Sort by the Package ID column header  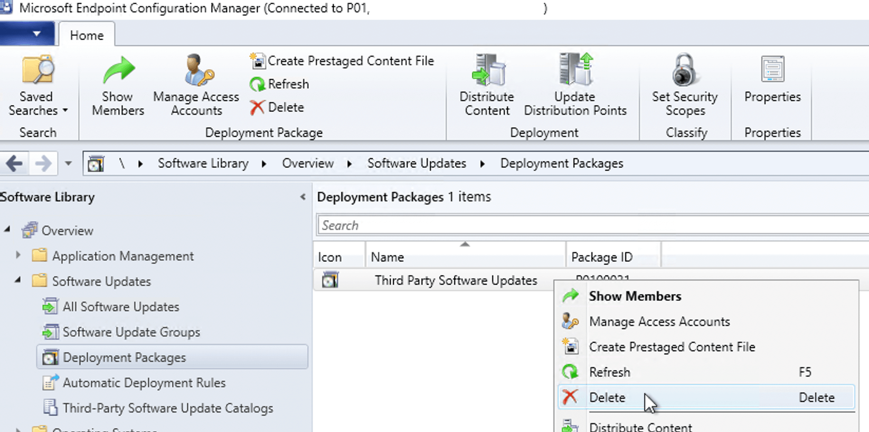point(613,257)
